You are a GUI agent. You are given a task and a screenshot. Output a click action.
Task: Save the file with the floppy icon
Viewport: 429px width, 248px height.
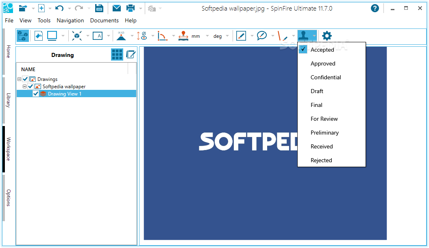click(99, 8)
